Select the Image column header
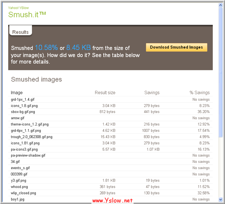 [x=17, y=93]
